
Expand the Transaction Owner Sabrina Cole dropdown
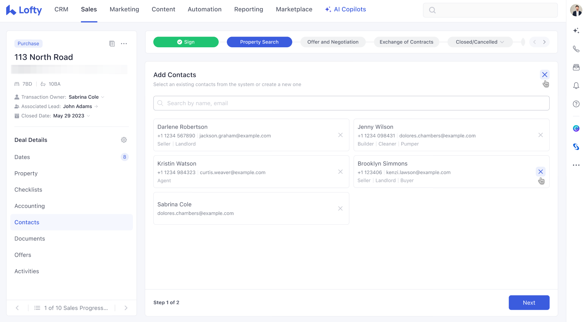(103, 97)
